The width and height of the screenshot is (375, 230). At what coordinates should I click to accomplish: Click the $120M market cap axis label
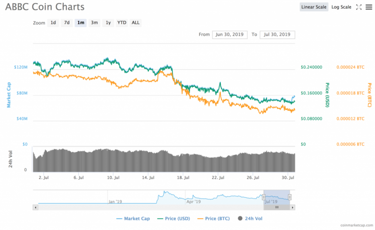20,67
